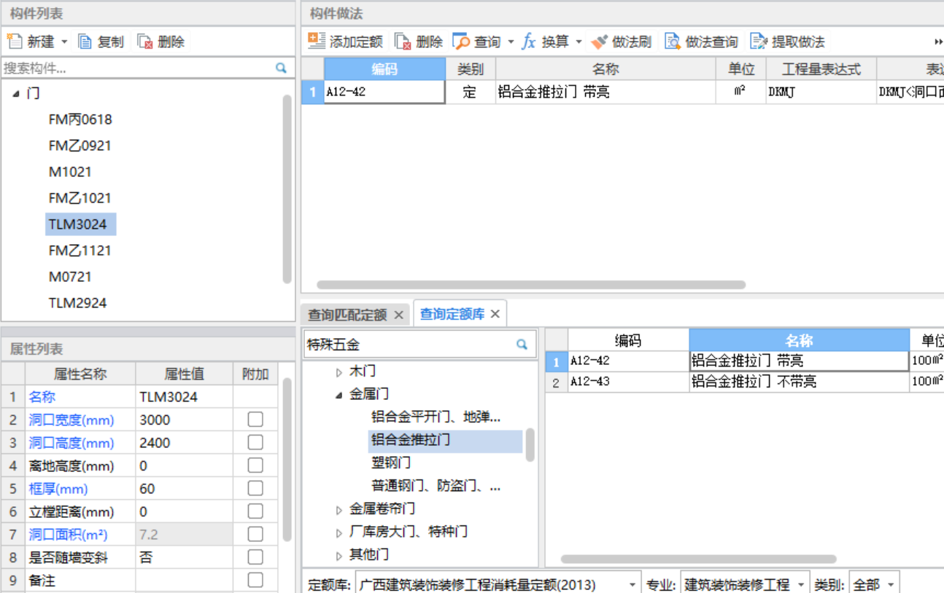The height and width of the screenshot is (593, 944).
Task: Click the 提取做法 icon
Action: click(x=759, y=42)
